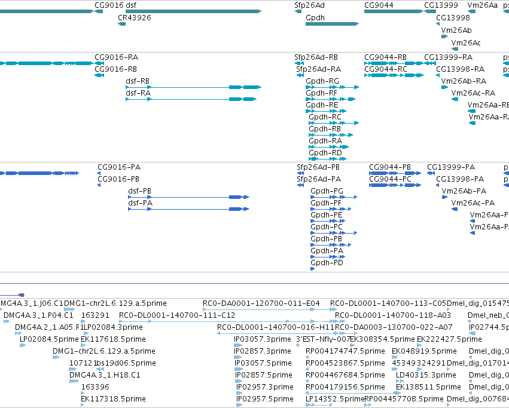Select the dsf gene feature bar

pos(193,11)
